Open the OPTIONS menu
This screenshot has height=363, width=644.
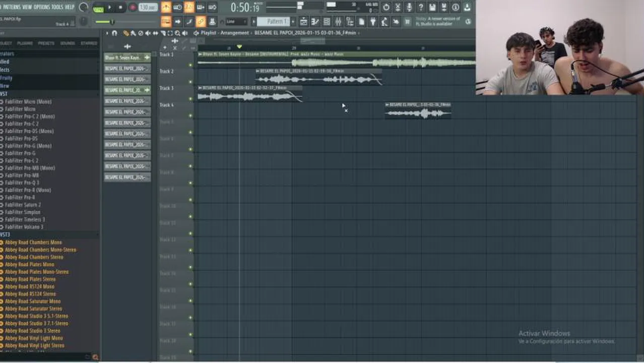click(42, 7)
